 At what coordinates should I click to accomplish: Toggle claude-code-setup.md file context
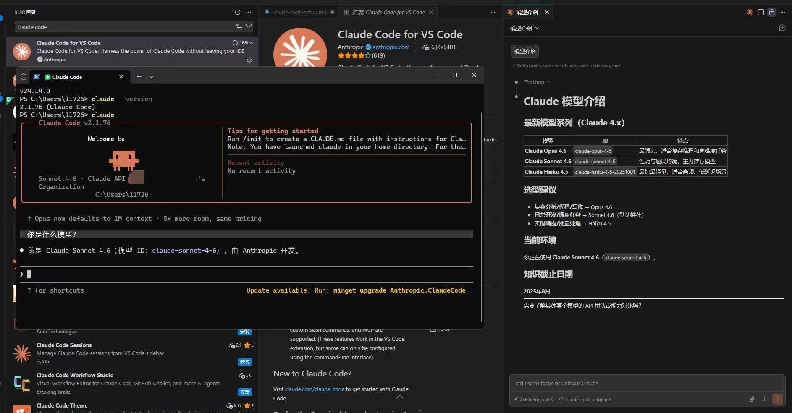click(x=585, y=400)
